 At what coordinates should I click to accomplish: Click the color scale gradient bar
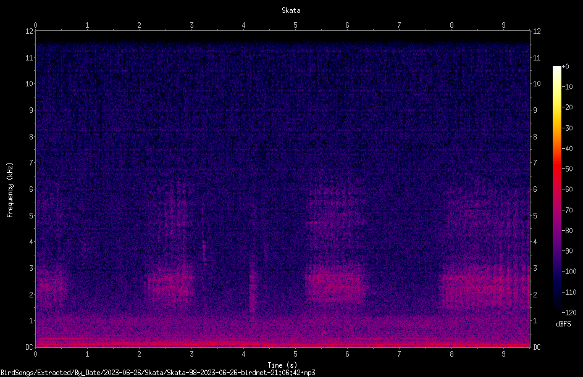[x=556, y=189]
